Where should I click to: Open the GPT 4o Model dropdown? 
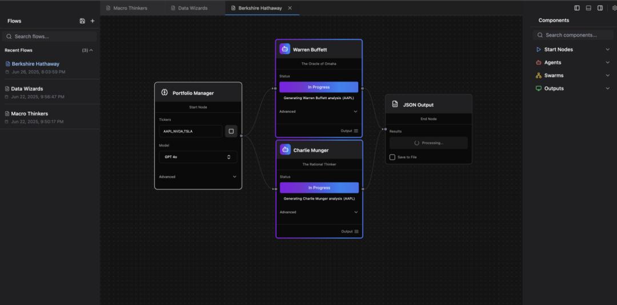pos(198,157)
